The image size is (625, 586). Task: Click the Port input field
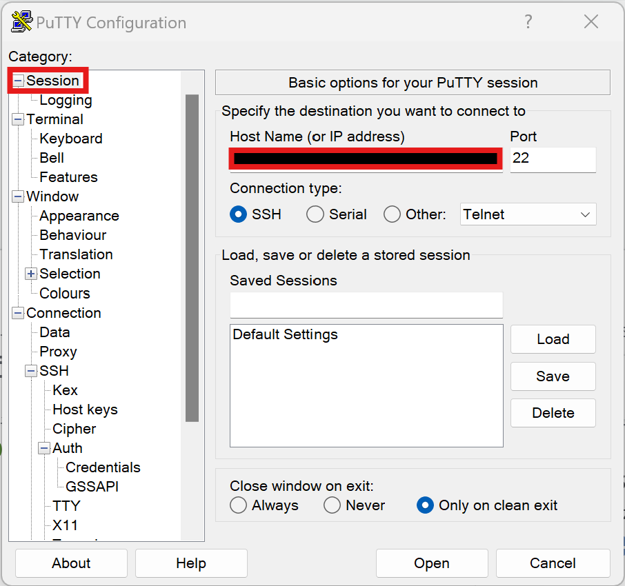(553, 159)
